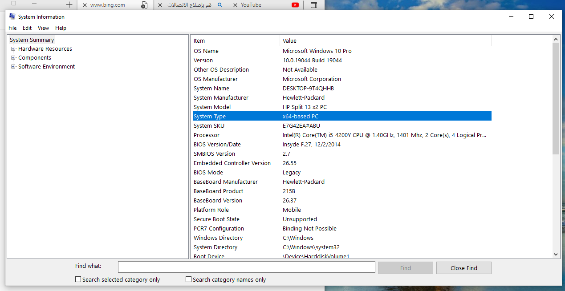Click the 'Microsoft Corporation' value
This screenshot has height=291, width=565.
coord(312,79)
